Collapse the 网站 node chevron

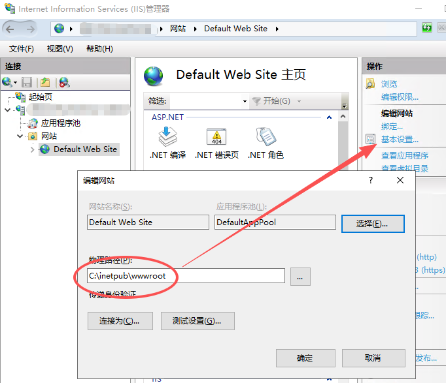(20, 136)
